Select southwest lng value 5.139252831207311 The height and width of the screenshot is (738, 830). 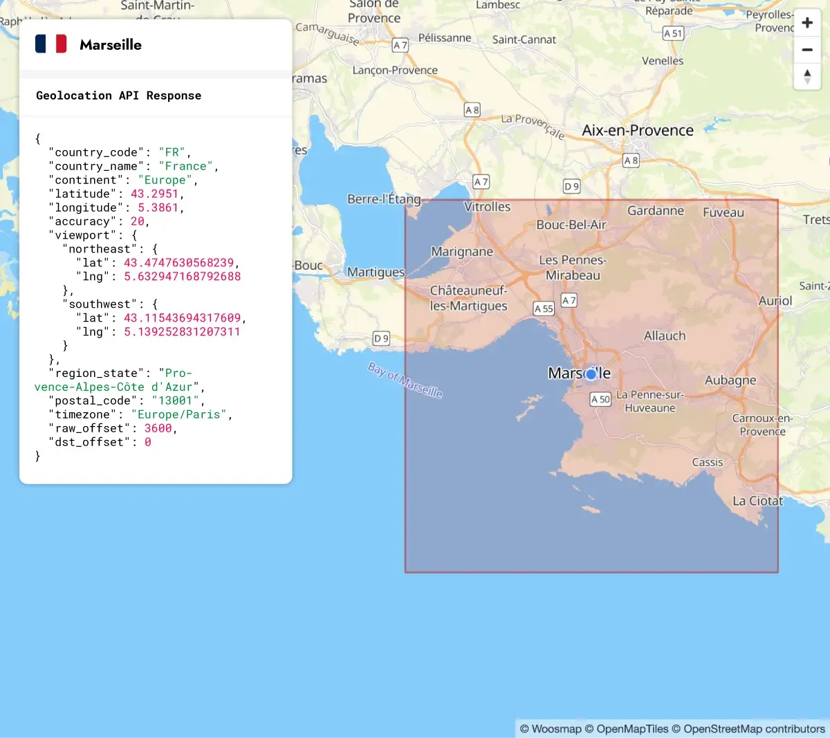[183, 332]
